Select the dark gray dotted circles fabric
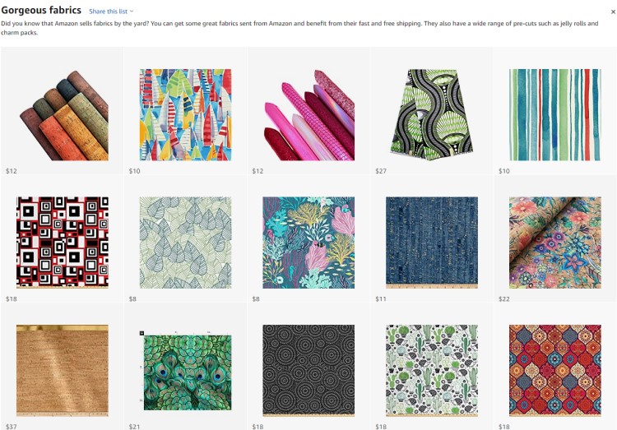This screenshot has width=617, height=430. 308,371
